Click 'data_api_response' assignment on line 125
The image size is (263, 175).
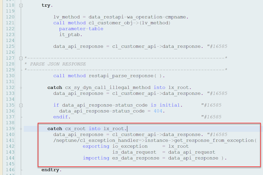78,46
